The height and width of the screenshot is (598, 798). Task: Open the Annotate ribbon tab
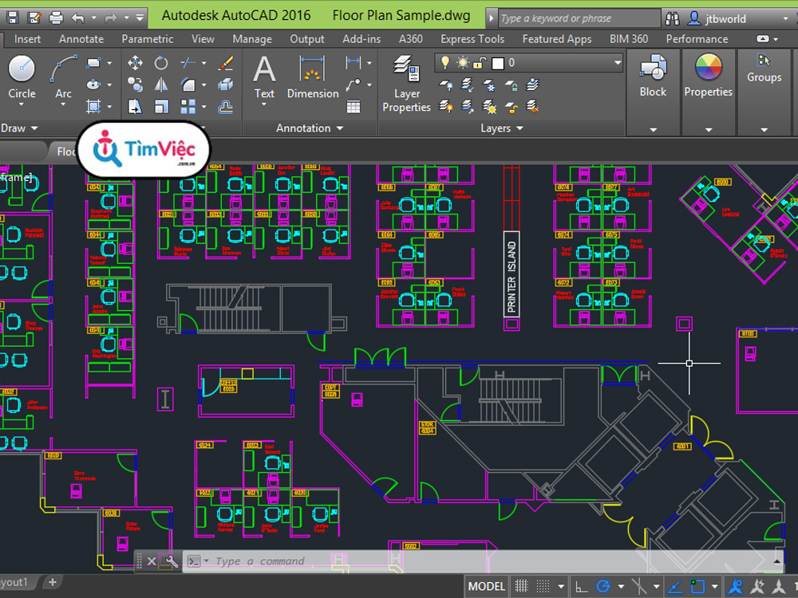[81, 39]
